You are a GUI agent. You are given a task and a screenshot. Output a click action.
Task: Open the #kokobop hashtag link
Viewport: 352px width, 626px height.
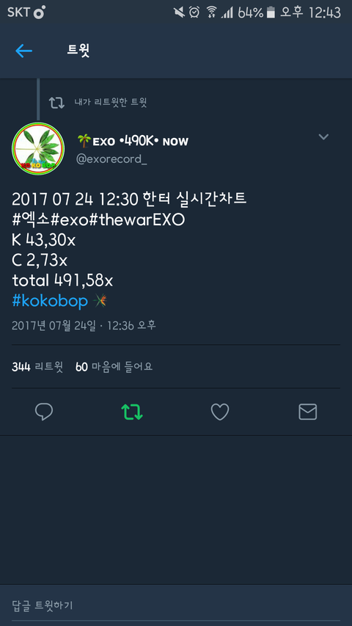(50, 301)
